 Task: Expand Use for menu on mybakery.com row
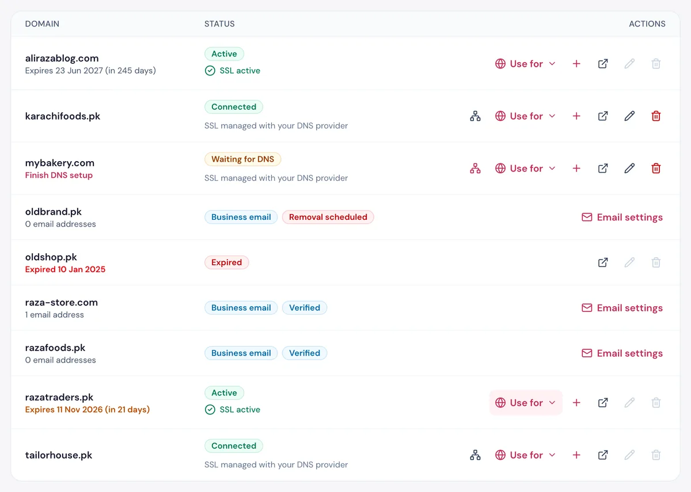pyautogui.click(x=525, y=169)
